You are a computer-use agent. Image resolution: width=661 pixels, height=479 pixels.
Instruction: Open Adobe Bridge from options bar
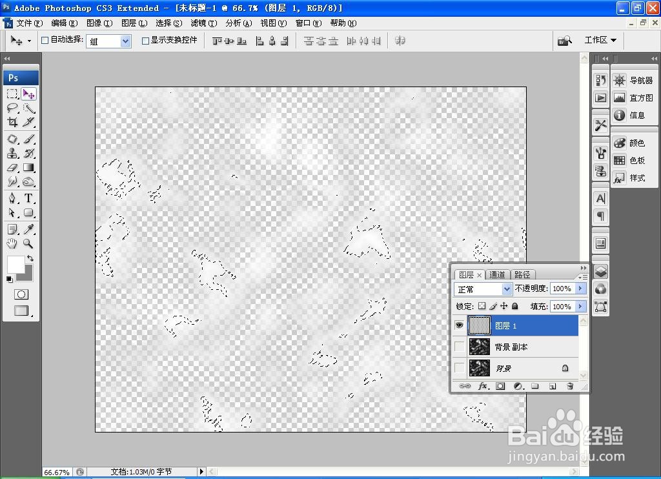564,41
